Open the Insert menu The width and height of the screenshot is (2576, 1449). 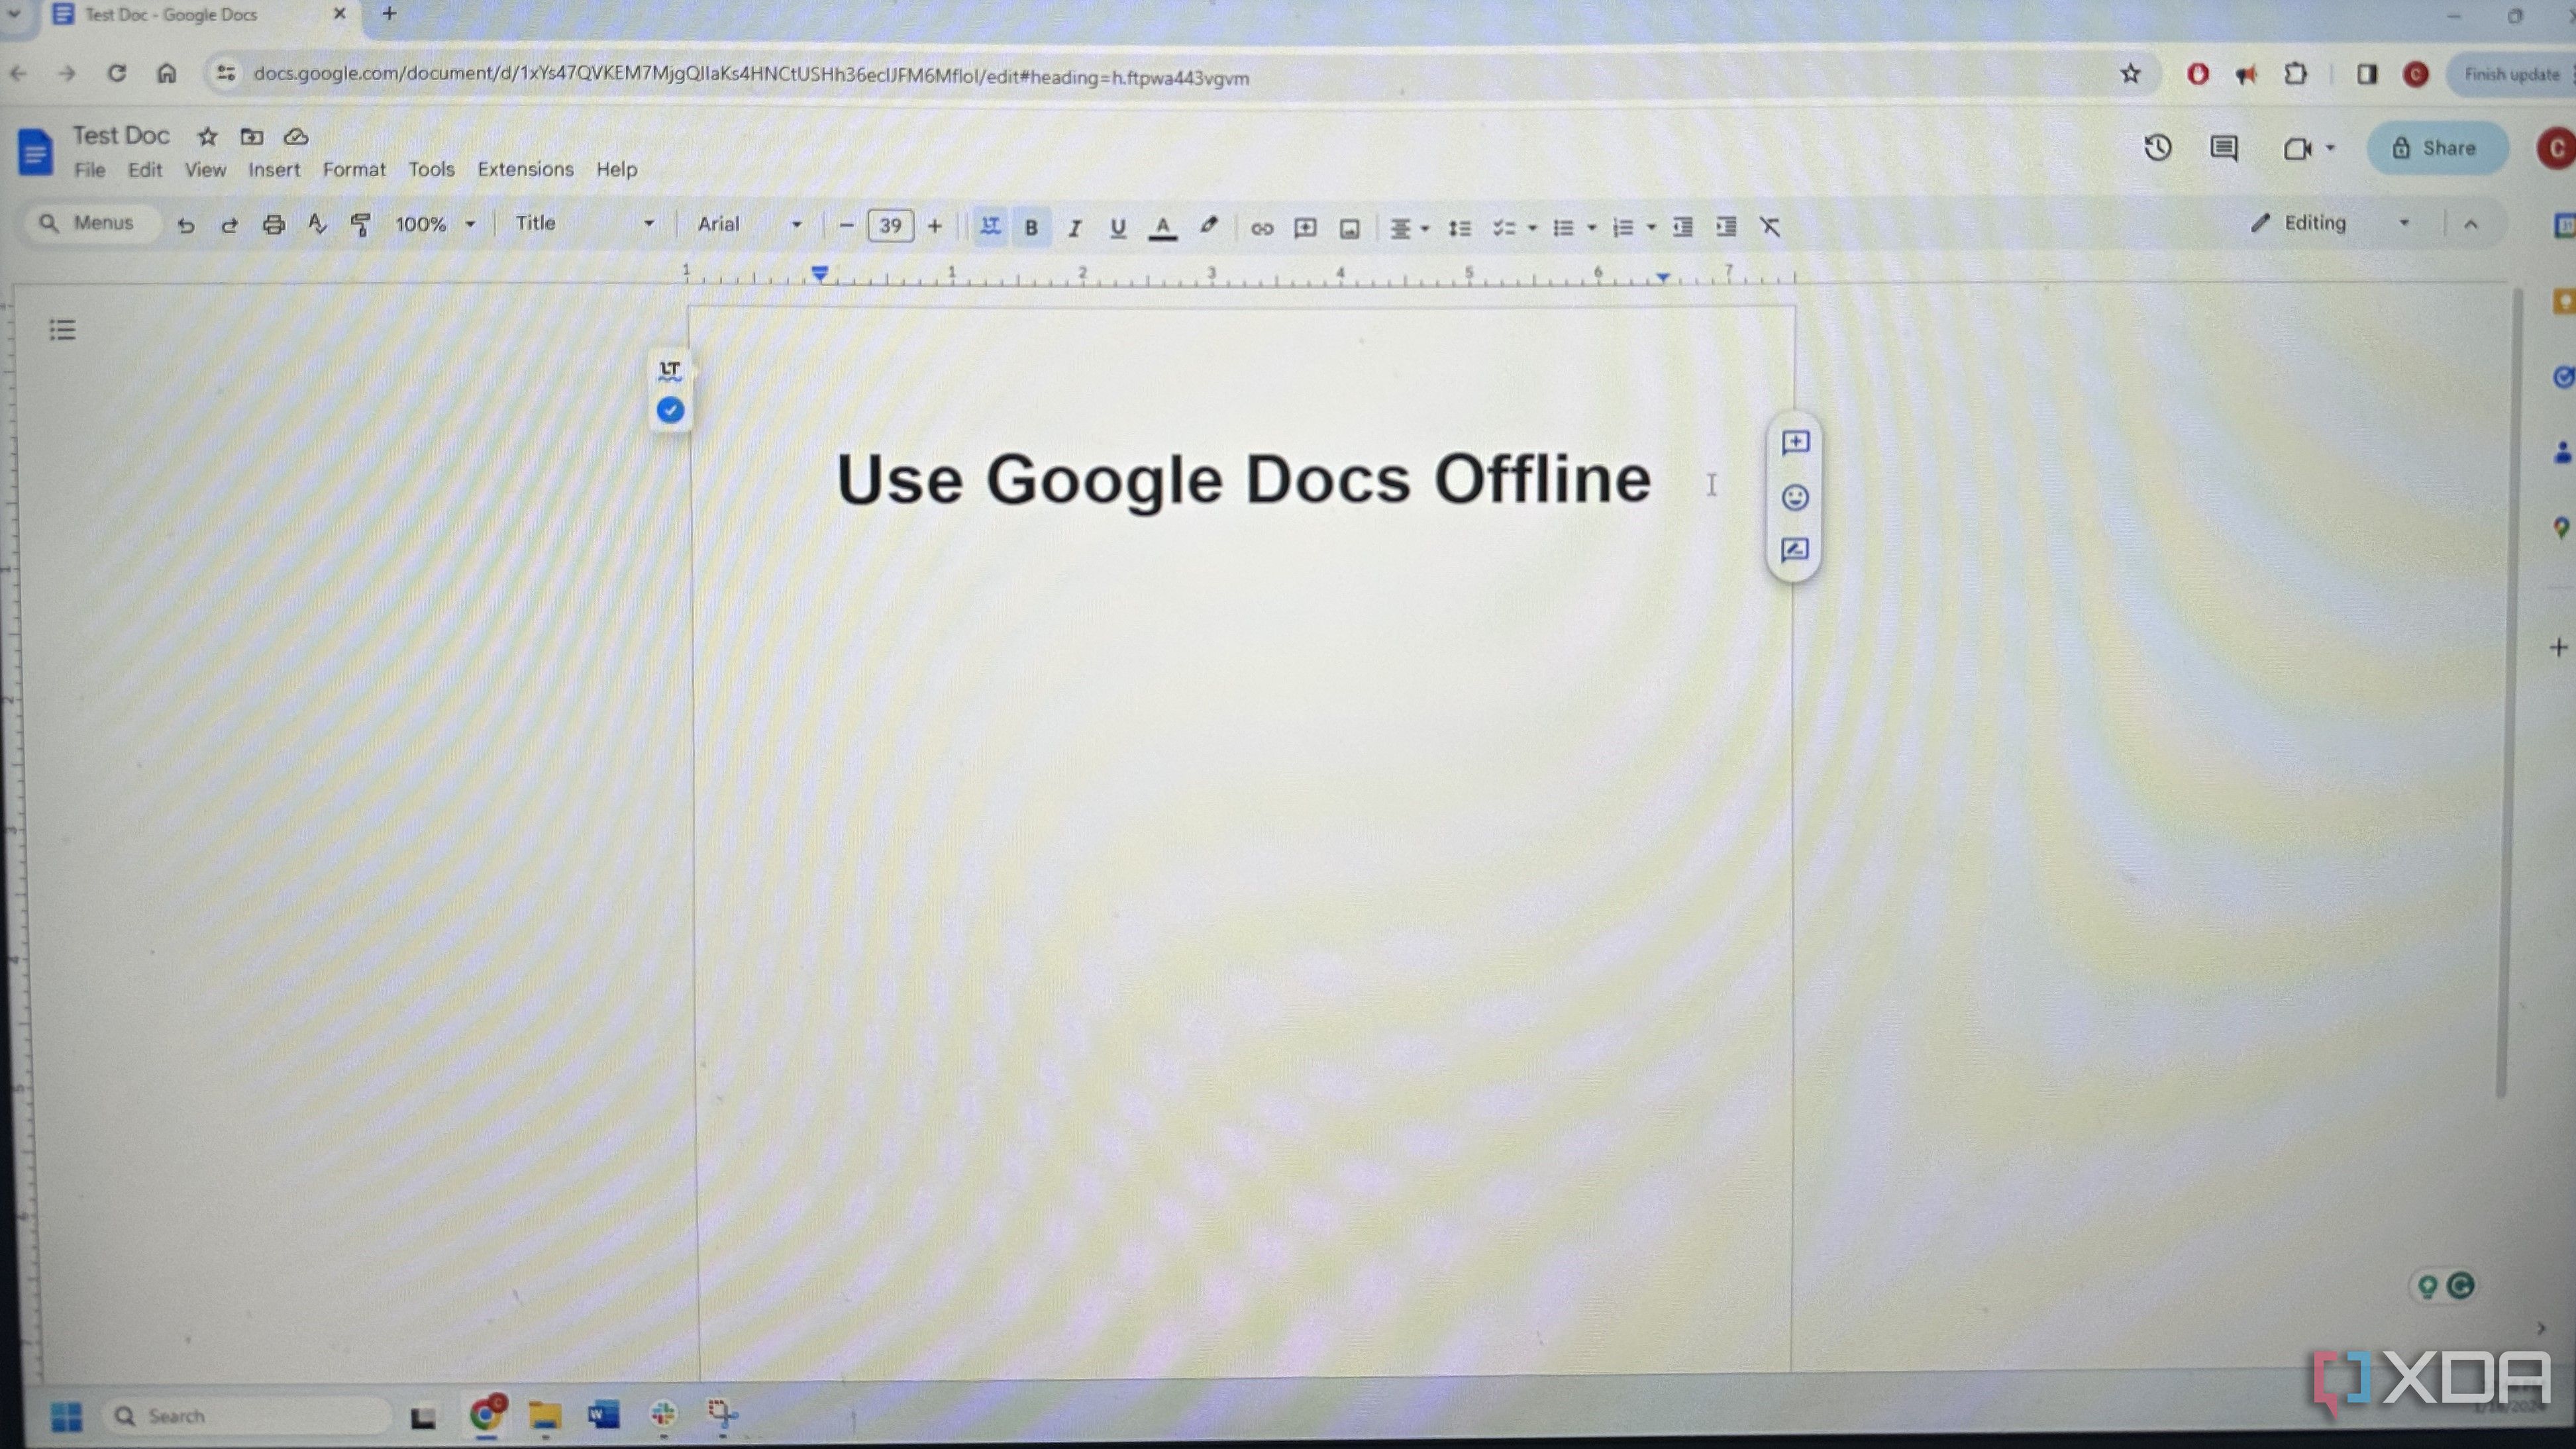coord(274,170)
